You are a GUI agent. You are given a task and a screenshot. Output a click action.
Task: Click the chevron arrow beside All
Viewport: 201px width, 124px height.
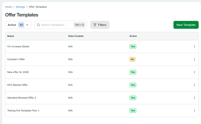(27, 25)
